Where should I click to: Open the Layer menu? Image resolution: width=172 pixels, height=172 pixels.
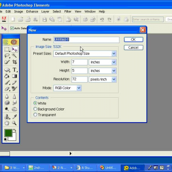coord(45,12)
